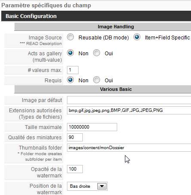Click Thumbnails folder path field
This screenshot has width=191, height=195.
pos(129,147)
